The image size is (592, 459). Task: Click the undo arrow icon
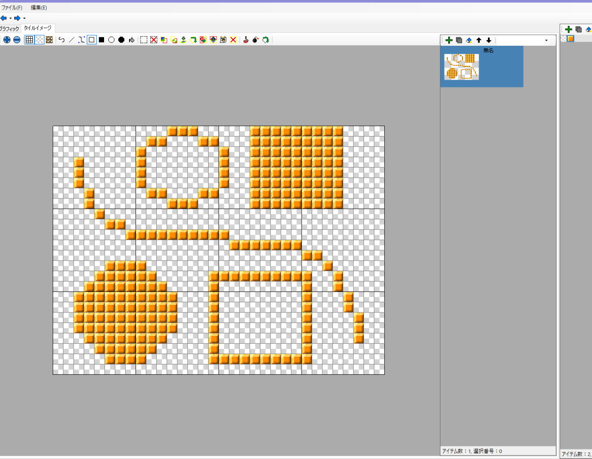coord(62,40)
